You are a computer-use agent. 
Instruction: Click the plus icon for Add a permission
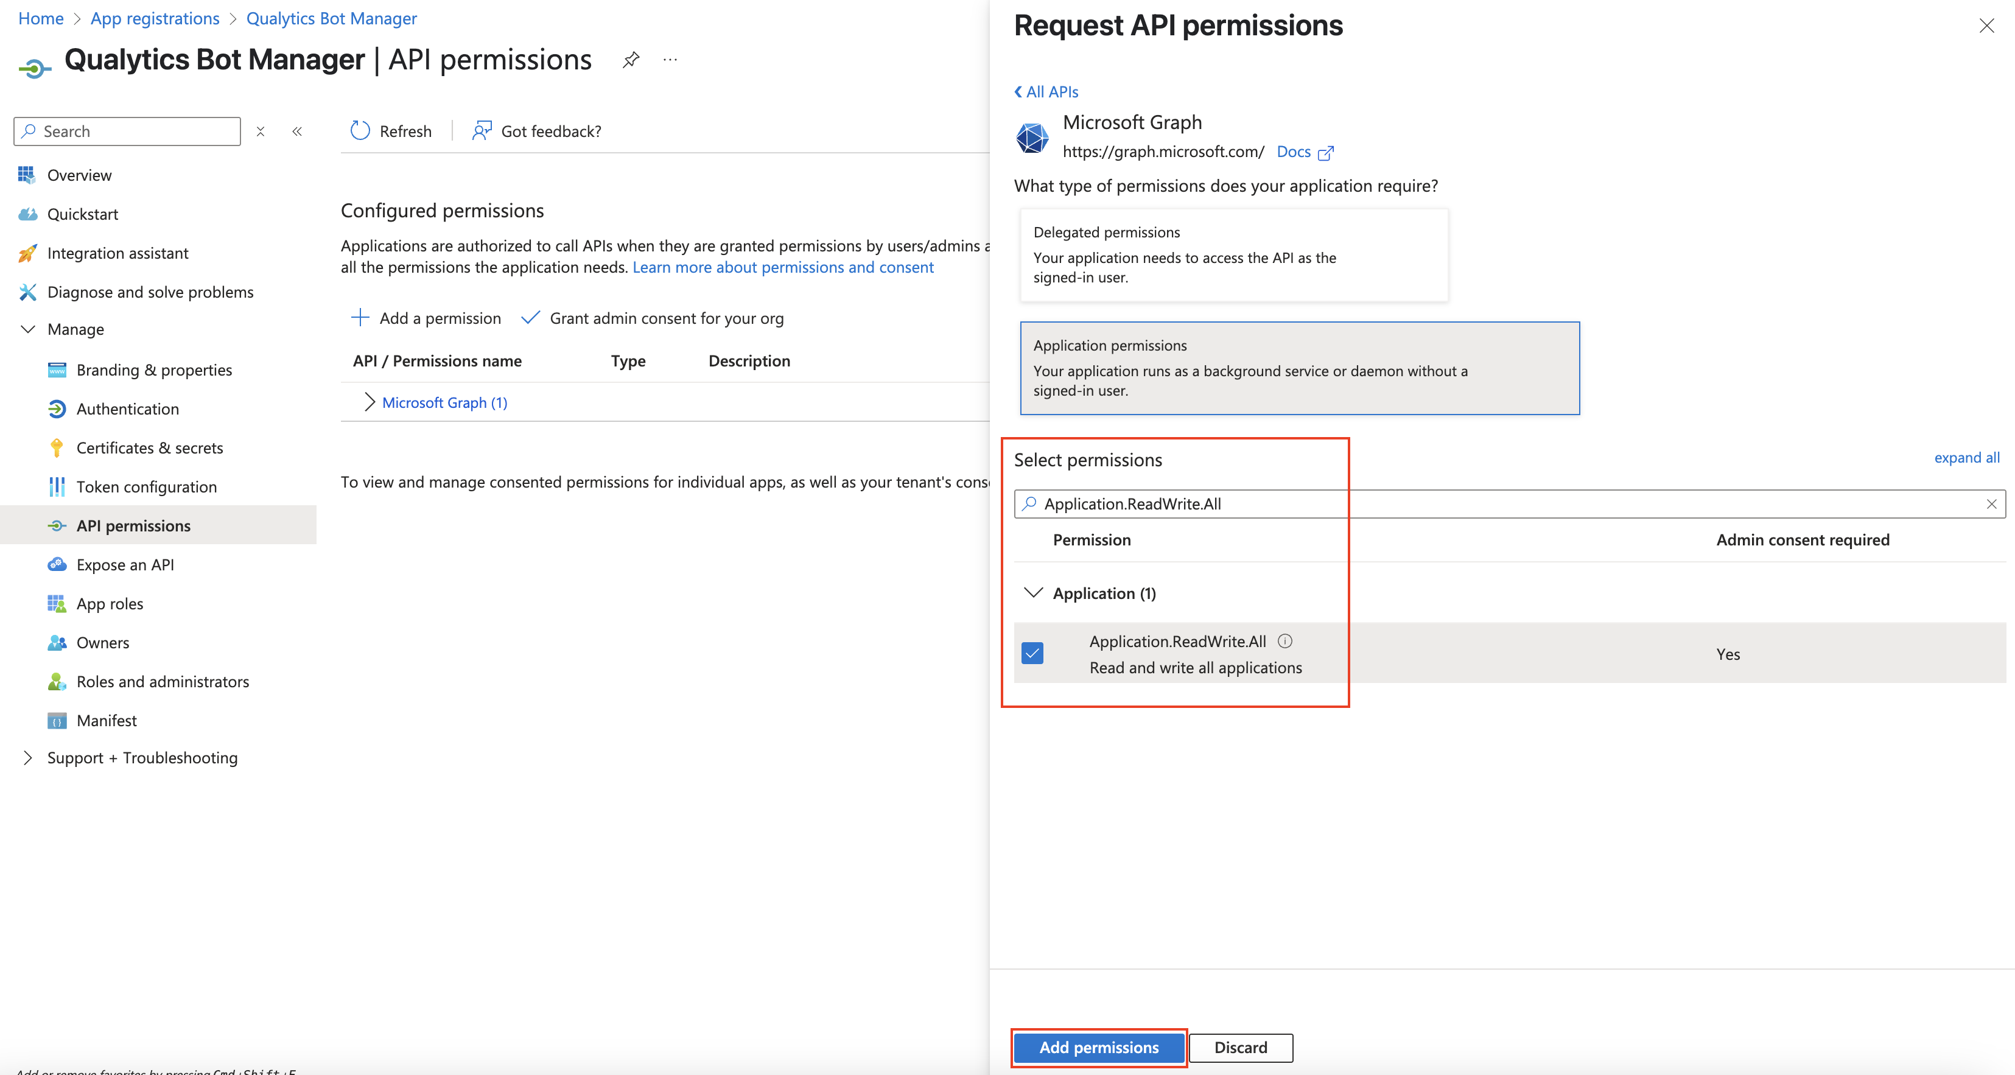(360, 318)
